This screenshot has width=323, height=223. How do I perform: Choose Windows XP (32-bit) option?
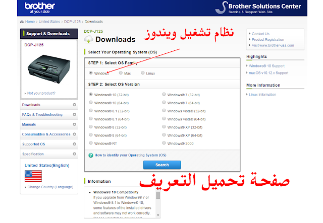coord(164,127)
